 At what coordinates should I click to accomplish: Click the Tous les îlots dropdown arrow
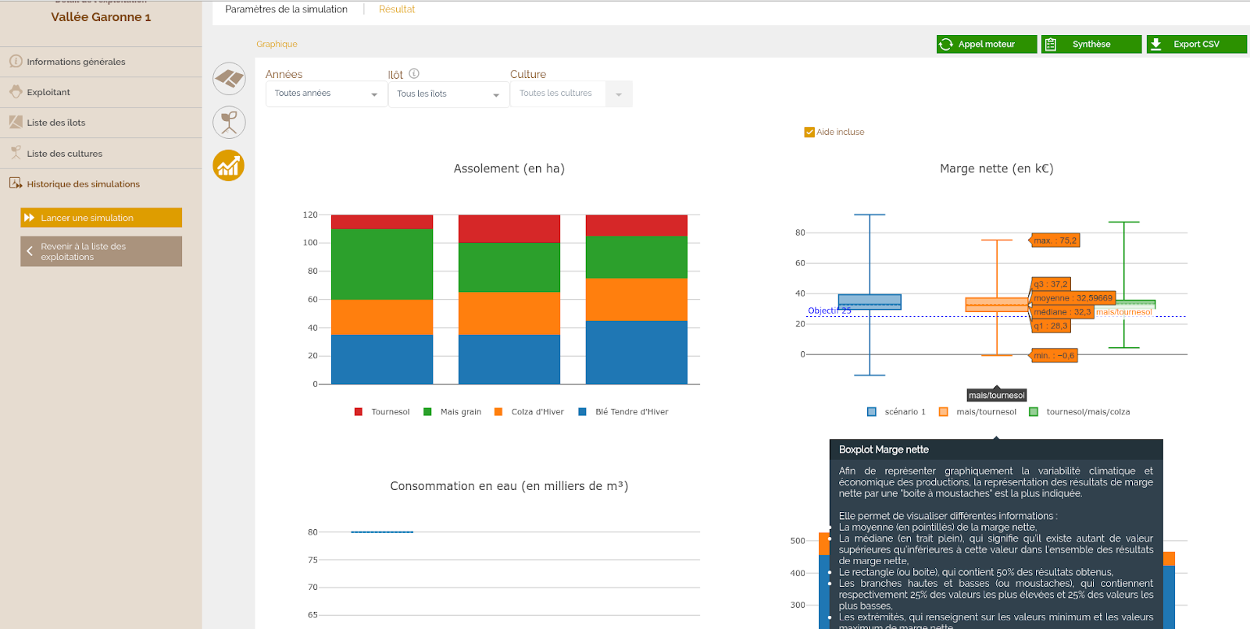click(x=496, y=94)
